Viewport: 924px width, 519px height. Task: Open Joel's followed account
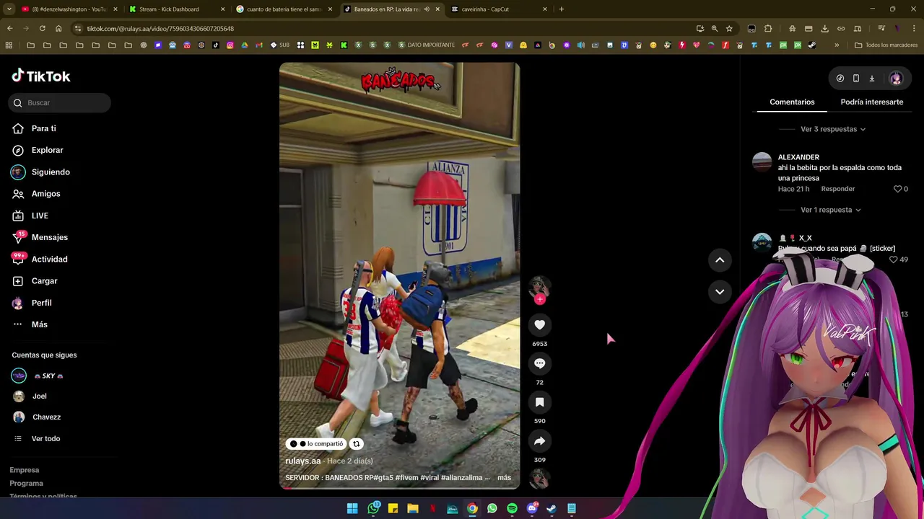39,396
